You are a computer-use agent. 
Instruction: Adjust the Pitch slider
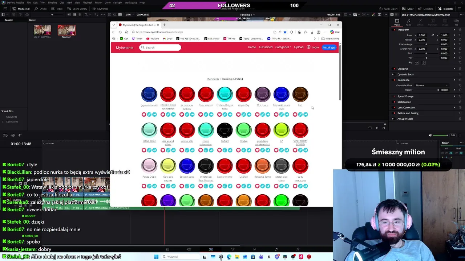pos(426,53)
